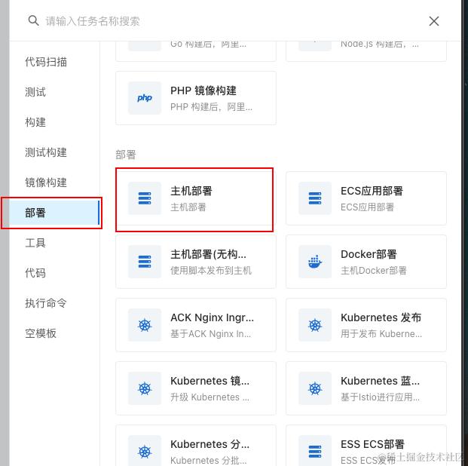Click the 主机部署 server icon
468x466 pixels.
(145, 198)
